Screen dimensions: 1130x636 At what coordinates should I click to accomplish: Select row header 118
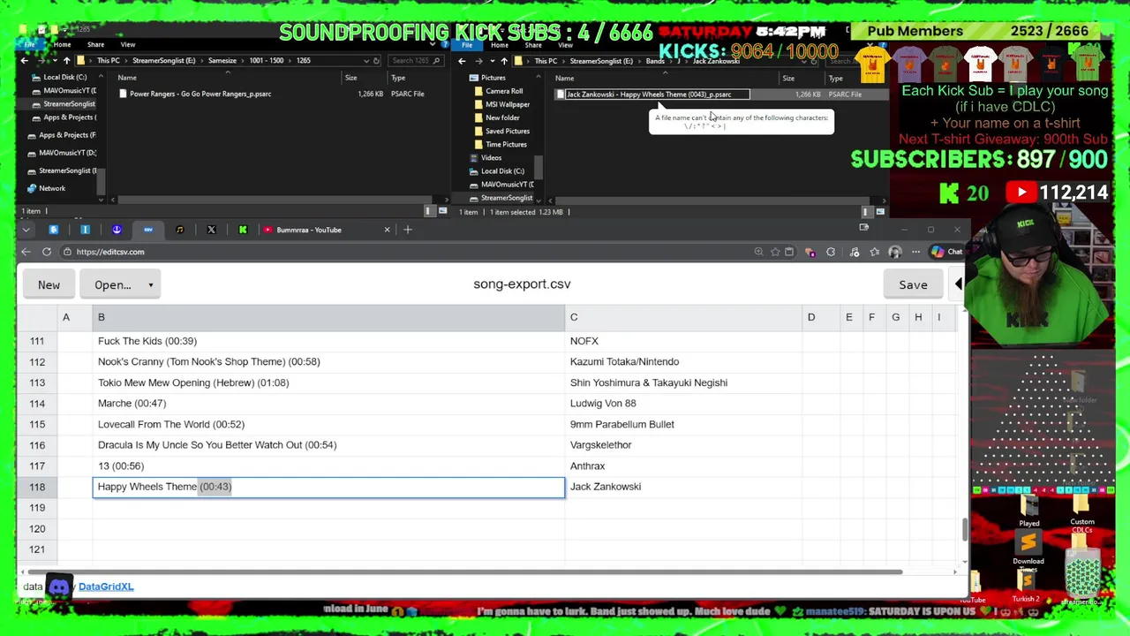[x=37, y=487]
